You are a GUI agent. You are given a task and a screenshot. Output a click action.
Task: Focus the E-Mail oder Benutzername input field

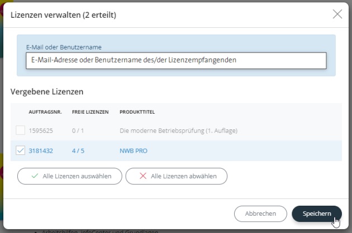(x=175, y=60)
